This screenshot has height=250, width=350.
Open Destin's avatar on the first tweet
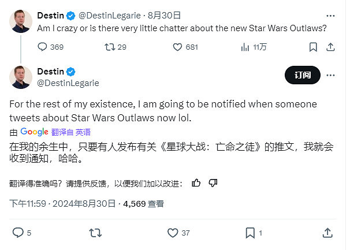click(21, 21)
